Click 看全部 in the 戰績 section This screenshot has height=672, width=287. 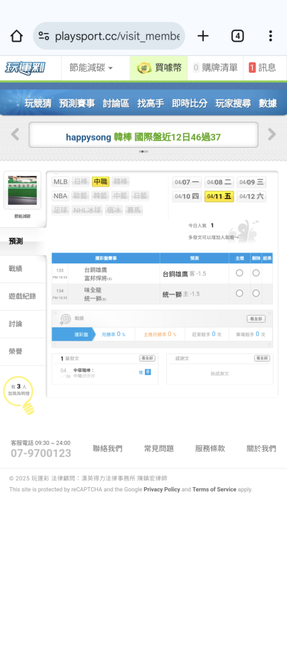point(255,319)
